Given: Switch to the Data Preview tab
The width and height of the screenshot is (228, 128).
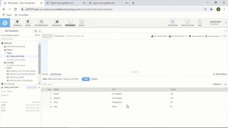Looking at the screenshot, I should point(56,74).
